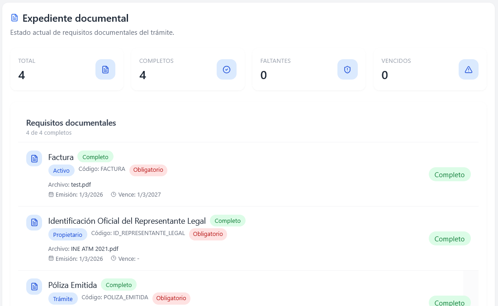Click the file icon next to Póliza Emitida
498x306 pixels.
pyautogui.click(x=34, y=287)
